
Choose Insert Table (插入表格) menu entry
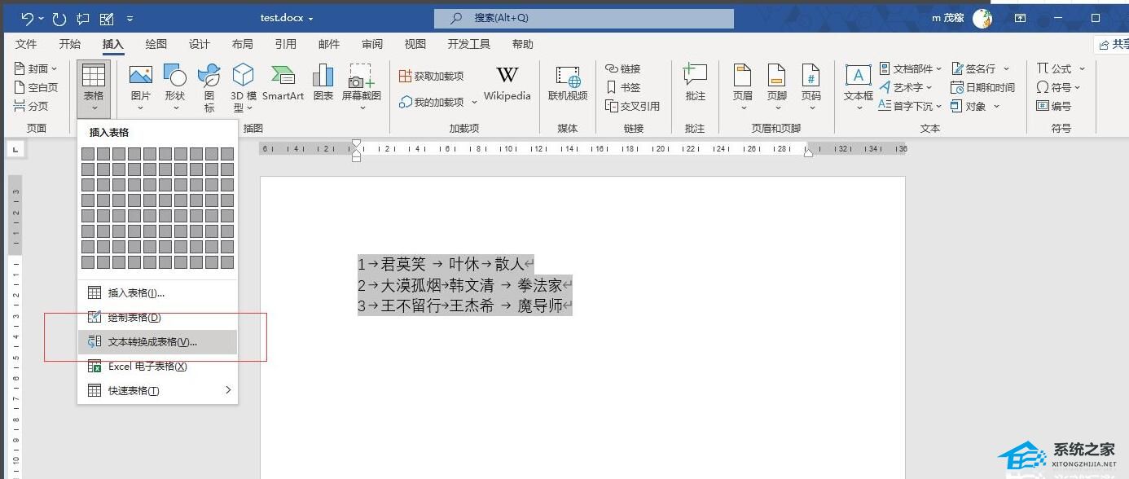pos(157,292)
